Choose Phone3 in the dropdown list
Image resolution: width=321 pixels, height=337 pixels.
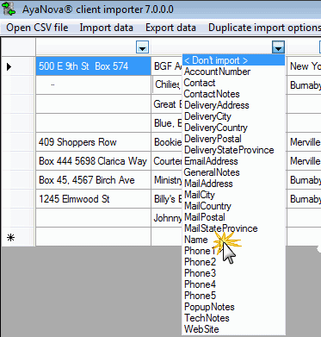pos(233,273)
